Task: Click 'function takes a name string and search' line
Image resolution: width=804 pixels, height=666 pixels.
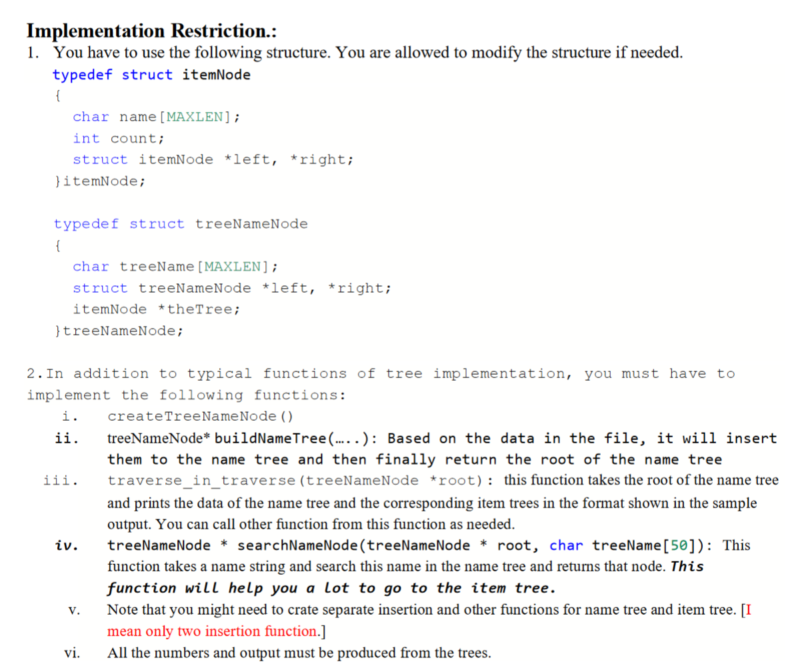Action: tap(405, 567)
